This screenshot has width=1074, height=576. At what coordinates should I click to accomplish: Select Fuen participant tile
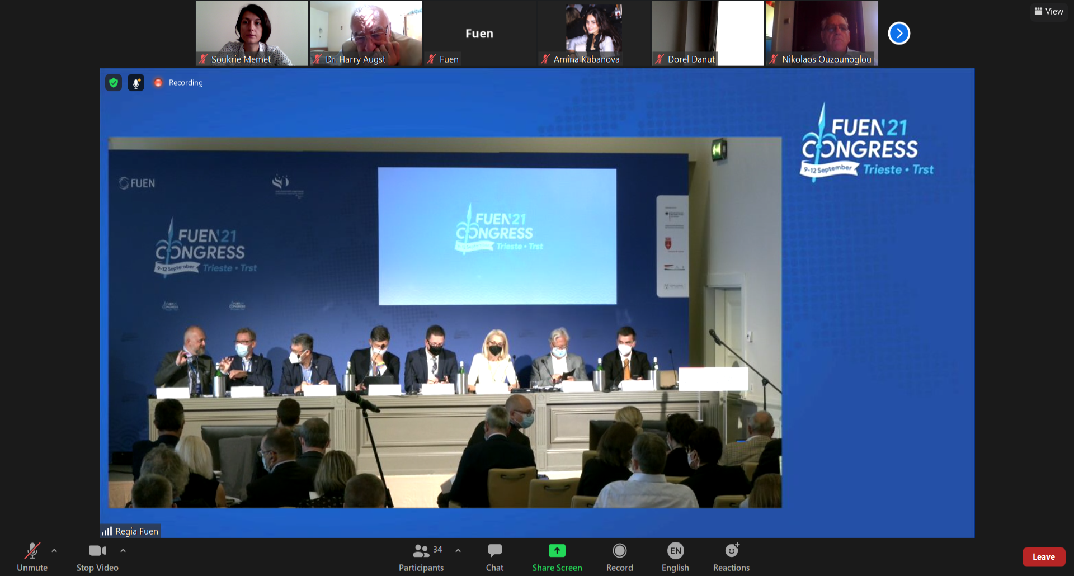pyautogui.click(x=480, y=33)
